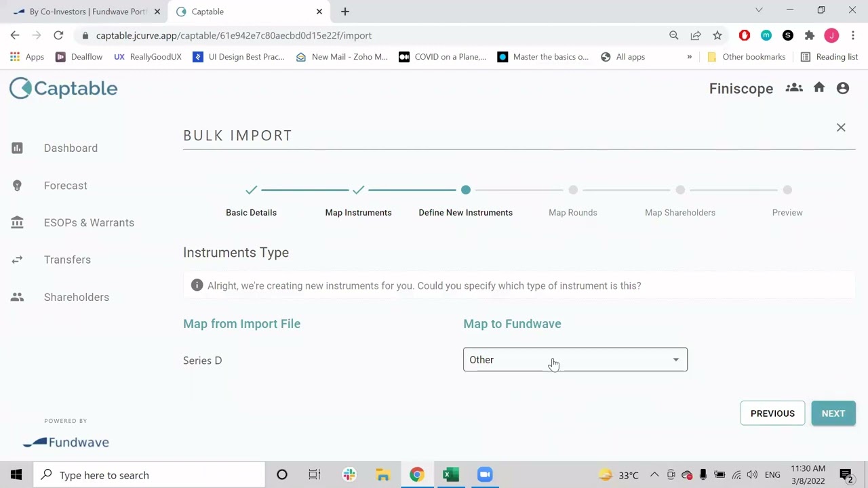
Task: Open Forecast in the sidebar
Action: 66,185
